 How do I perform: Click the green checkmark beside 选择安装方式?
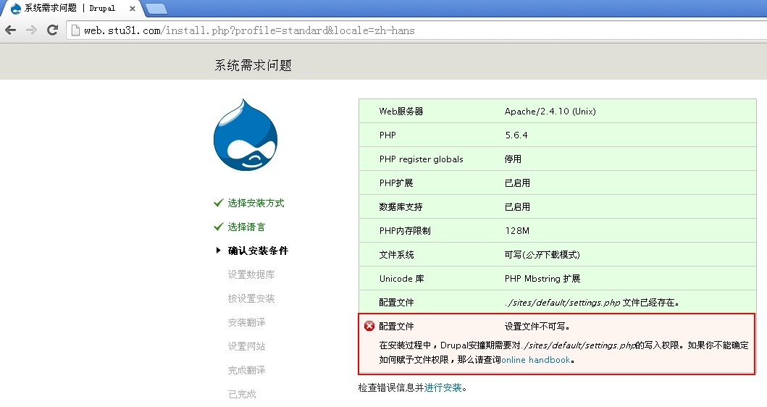(x=218, y=203)
